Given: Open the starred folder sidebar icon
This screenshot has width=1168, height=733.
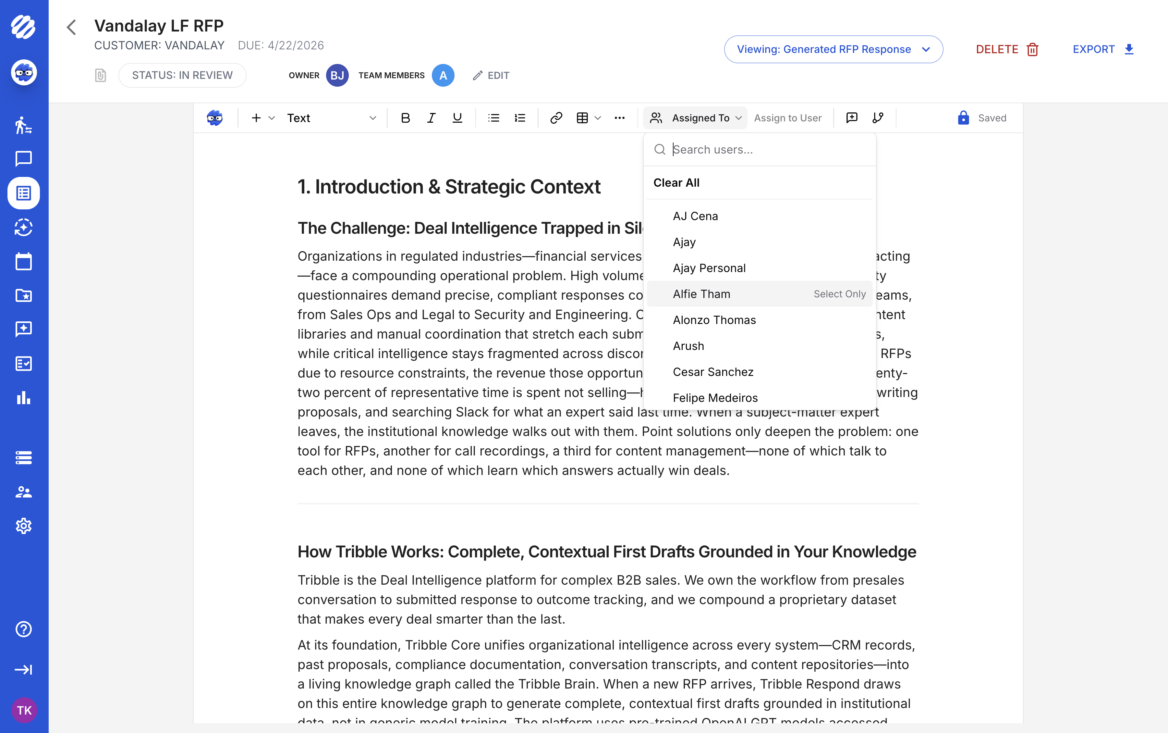Looking at the screenshot, I should click(x=23, y=295).
